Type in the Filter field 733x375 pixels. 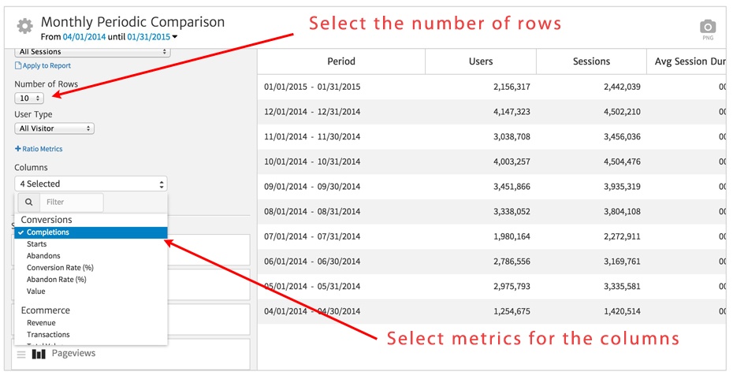pyautogui.click(x=72, y=202)
